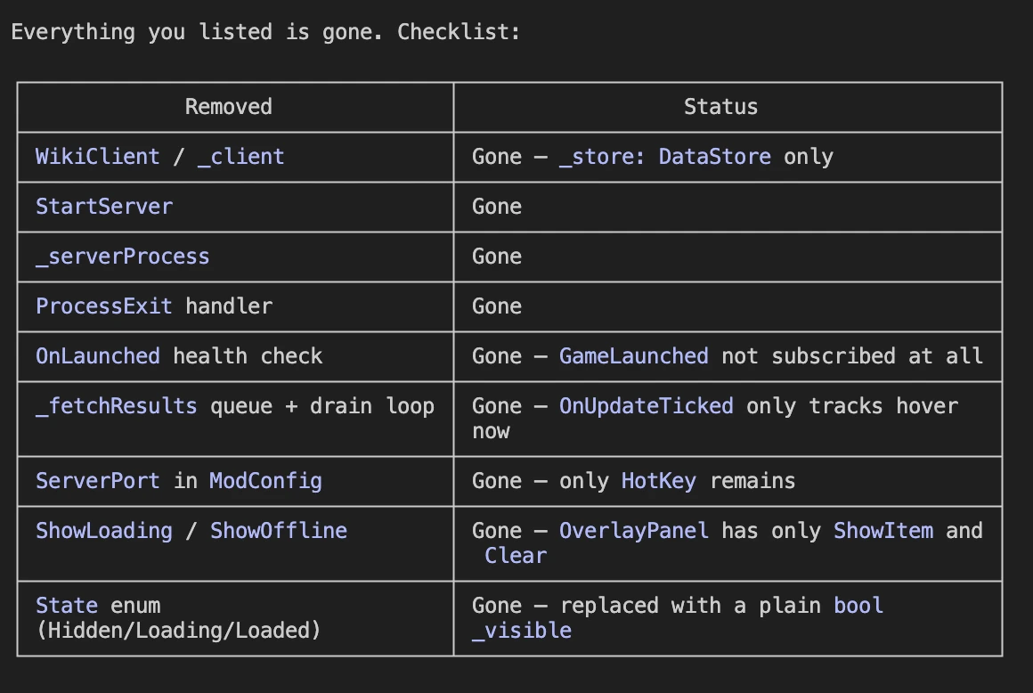Click _serverProcess in the Removed column
The image size is (1033, 693).
pos(123,257)
